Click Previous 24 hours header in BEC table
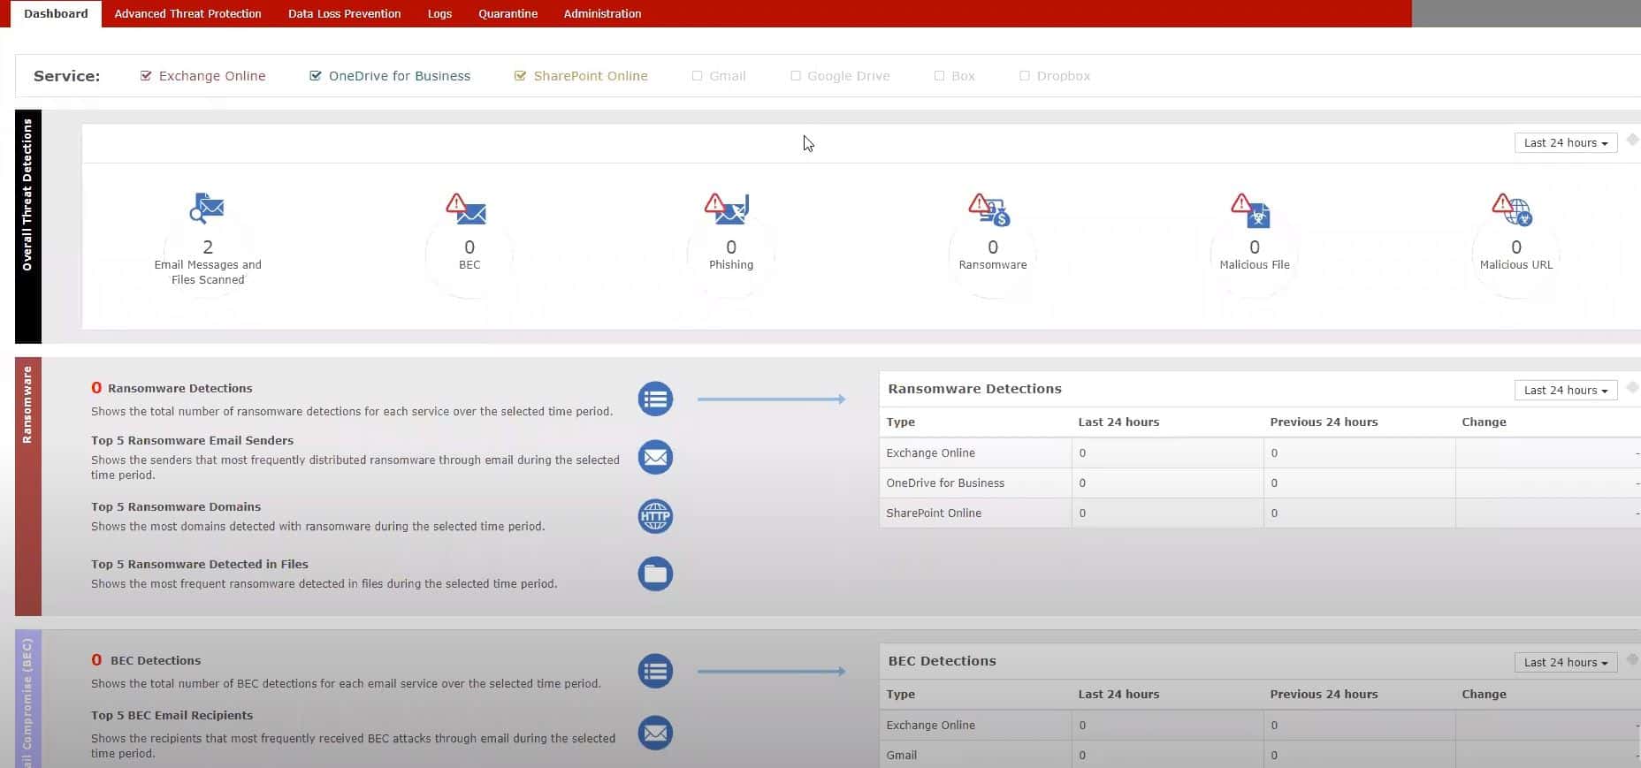 [x=1324, y=694]
